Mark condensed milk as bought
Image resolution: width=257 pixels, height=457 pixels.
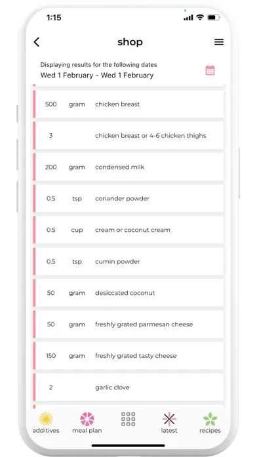[128, 167]
